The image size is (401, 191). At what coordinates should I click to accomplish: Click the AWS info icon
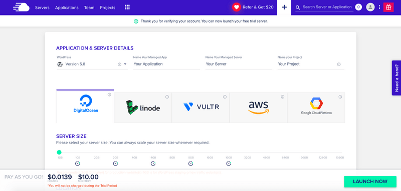(283, 97)
